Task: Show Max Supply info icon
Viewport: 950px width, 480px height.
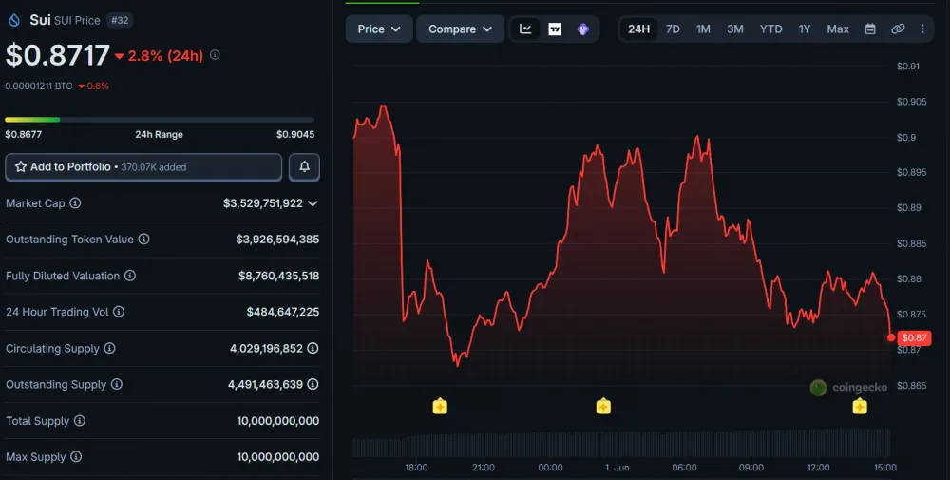Action: coord(76,456)
